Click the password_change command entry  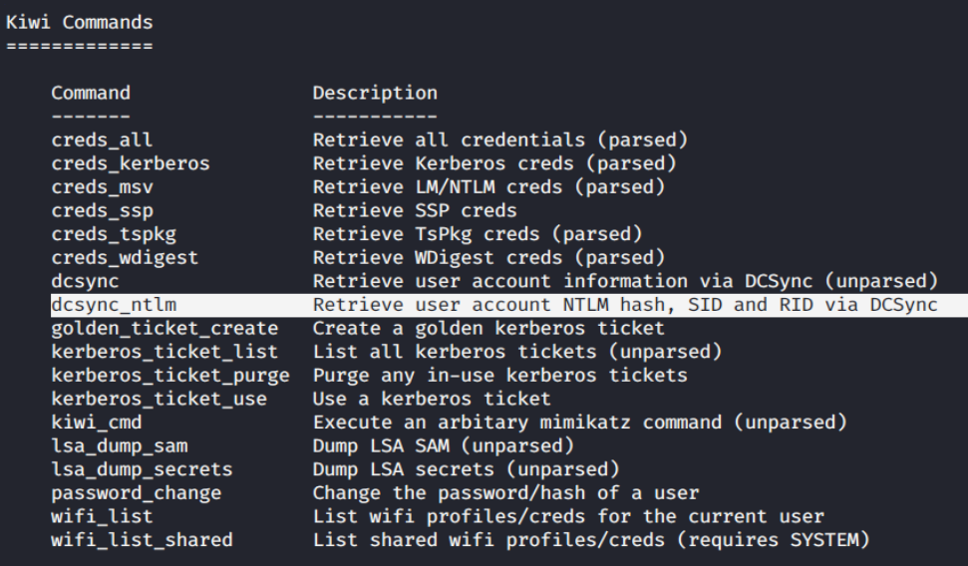137,493
